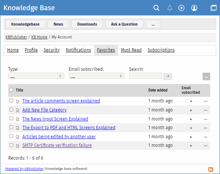Click the Ask a Question button

pos(124,24)
